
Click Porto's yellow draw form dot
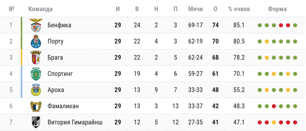pyautogui.click(x=267, y=41)
